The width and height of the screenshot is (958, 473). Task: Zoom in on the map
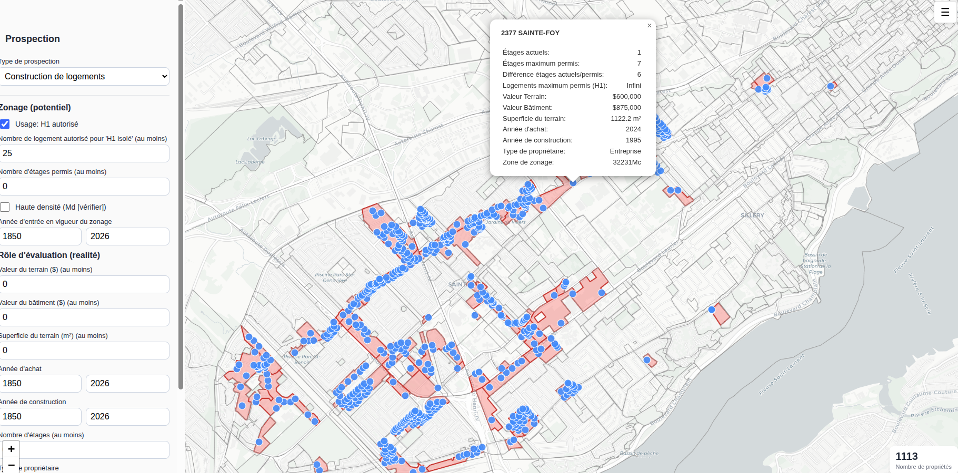point(11,449)
